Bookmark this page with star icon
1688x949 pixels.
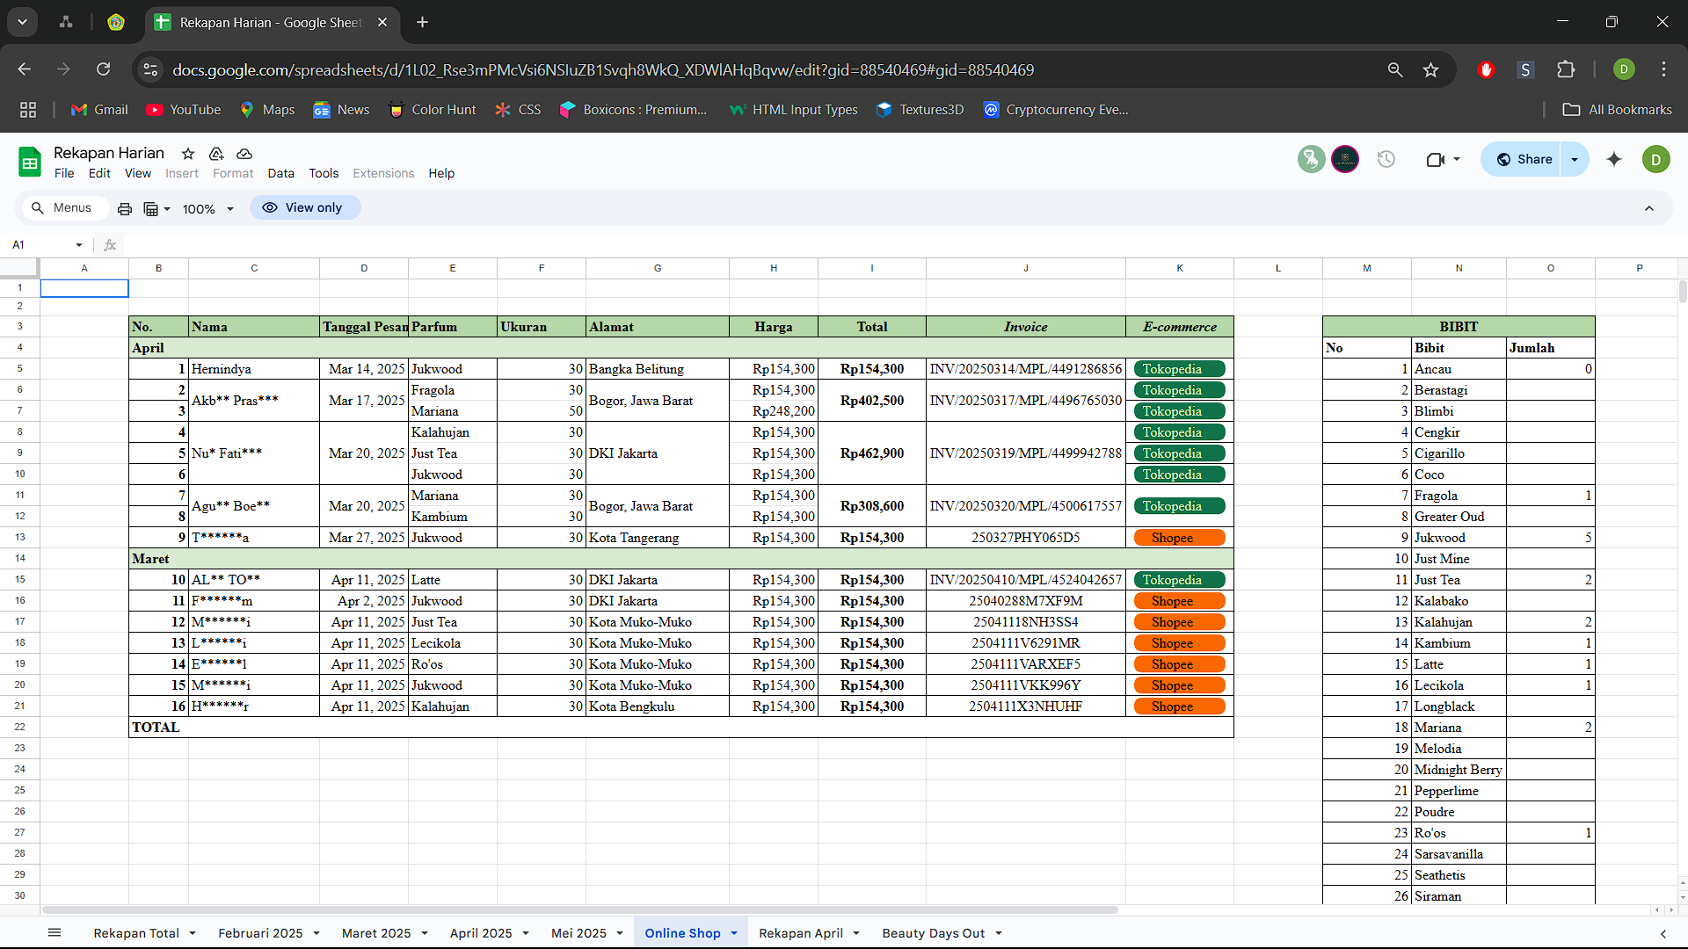click(x=1431, y=69)
